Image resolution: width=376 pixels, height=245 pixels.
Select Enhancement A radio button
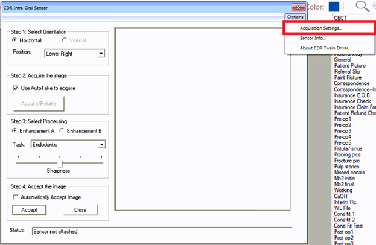[x=15, y=131]
